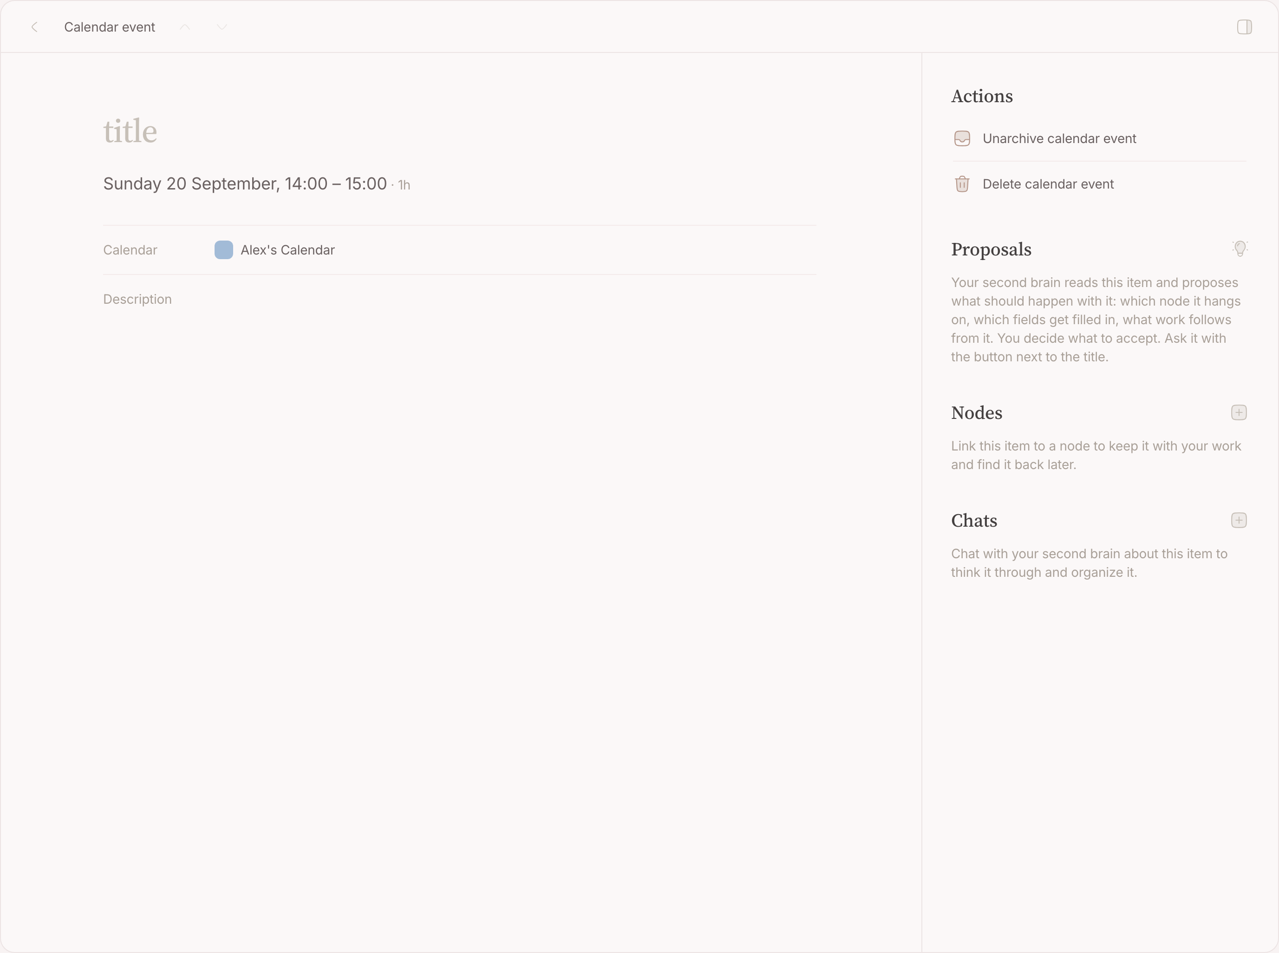Unarchive calendar event
This screenshot has height=953, width=1279.
(x=1099, y=138)
